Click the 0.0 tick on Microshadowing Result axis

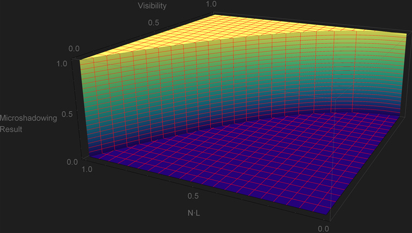[71, 161]
